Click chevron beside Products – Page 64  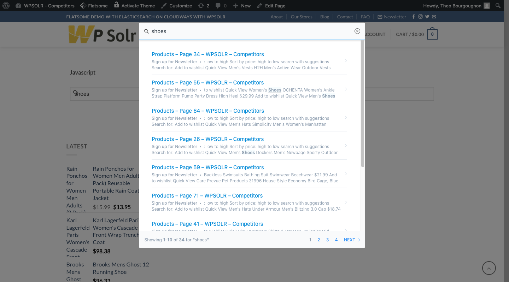[346, 117]
